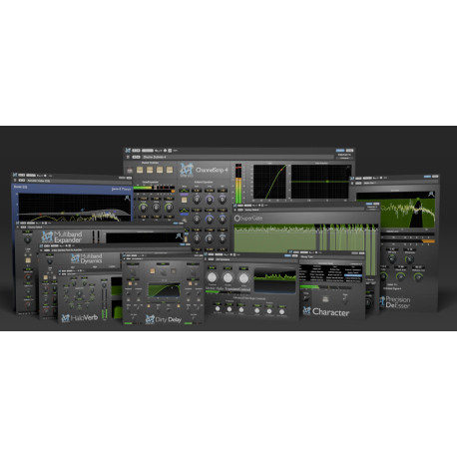Screen dimensions: 457x457
Task: Toggle the fourth tan button in ChannelStrip
Action: [x=170, y=170]
